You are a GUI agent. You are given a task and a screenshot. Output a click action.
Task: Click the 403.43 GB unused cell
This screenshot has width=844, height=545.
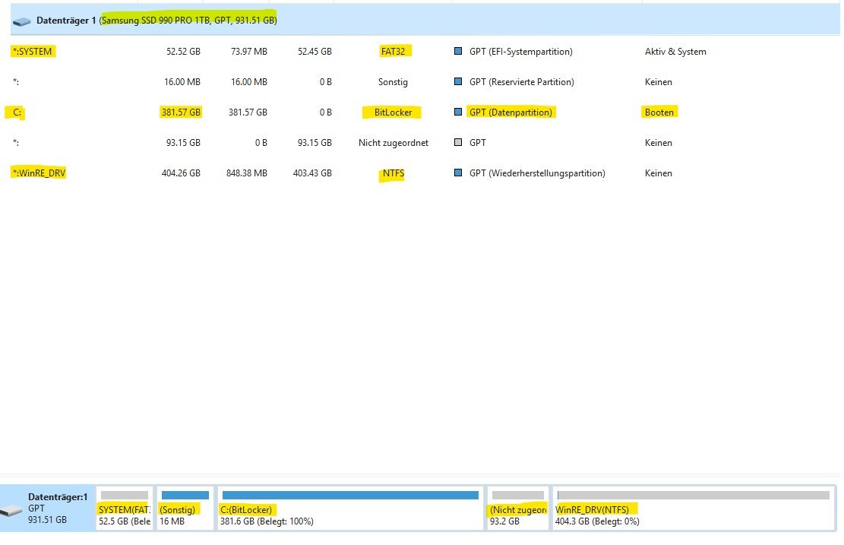tap(312, 173)
